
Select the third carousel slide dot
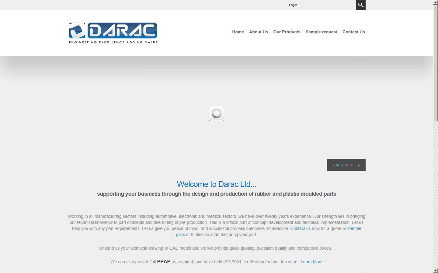click(x=346, y=165)
